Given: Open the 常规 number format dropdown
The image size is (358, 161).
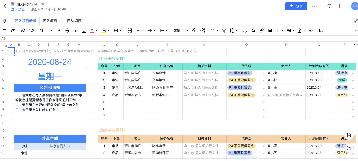Looking at the screenshot, I should click(x=181, y=30).
